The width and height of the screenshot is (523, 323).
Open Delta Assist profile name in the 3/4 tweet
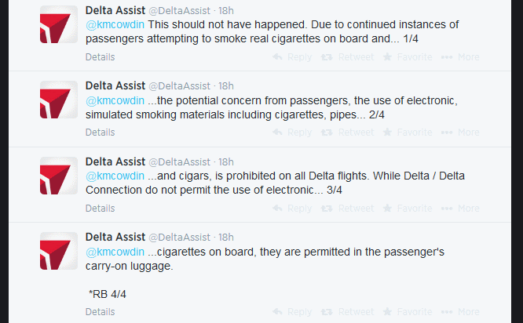pos(114,161)
